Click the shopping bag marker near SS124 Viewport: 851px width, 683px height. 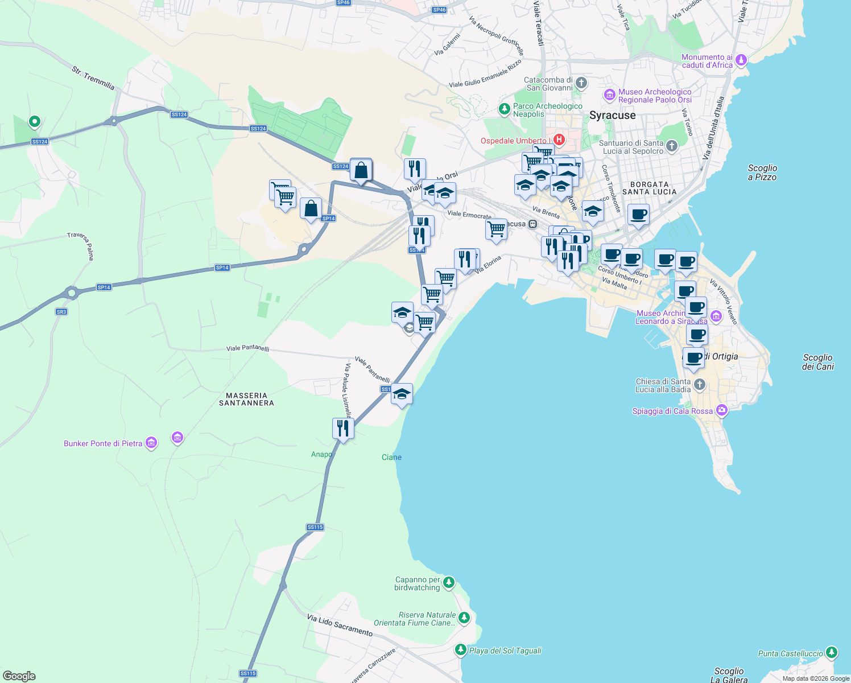pos(362,169)
